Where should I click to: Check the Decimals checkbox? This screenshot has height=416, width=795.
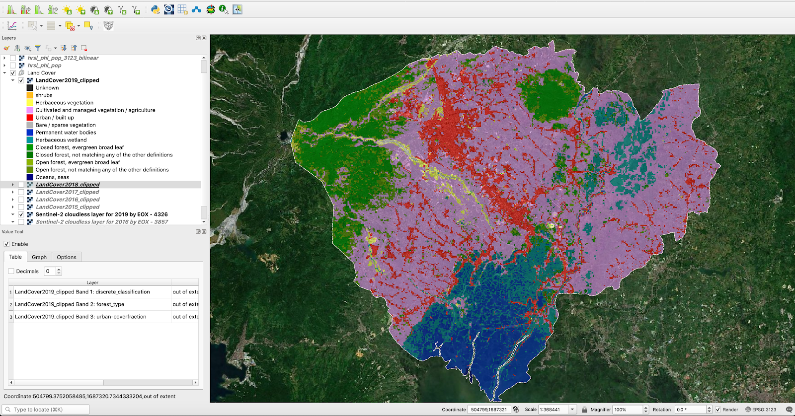click(x=11, y=272)
